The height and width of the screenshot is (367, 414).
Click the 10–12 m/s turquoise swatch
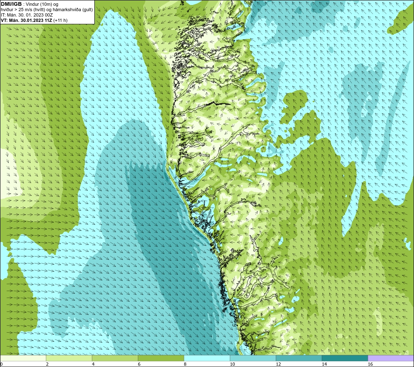253,358
